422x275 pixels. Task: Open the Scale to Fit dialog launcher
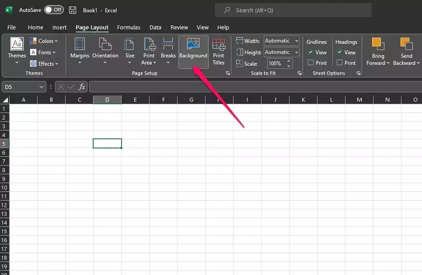299,73
